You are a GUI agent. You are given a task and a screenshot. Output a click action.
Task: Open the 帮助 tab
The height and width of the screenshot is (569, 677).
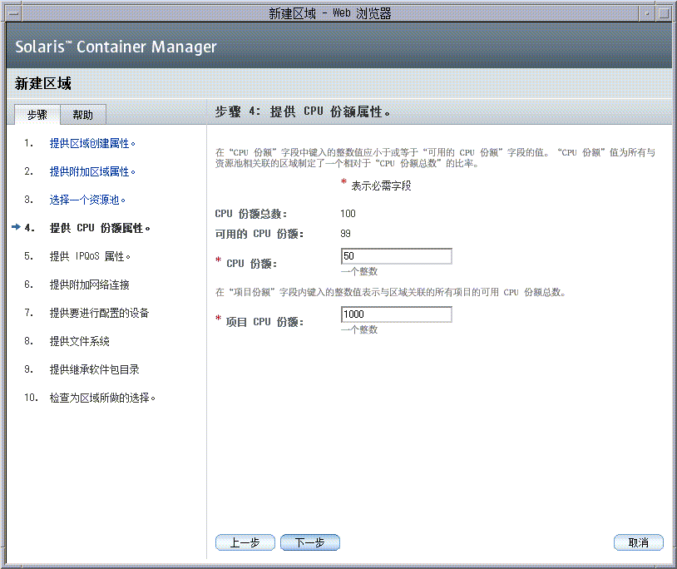[83, 115]
